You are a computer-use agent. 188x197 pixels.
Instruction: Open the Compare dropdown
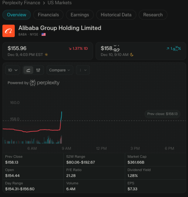point(60,70)
